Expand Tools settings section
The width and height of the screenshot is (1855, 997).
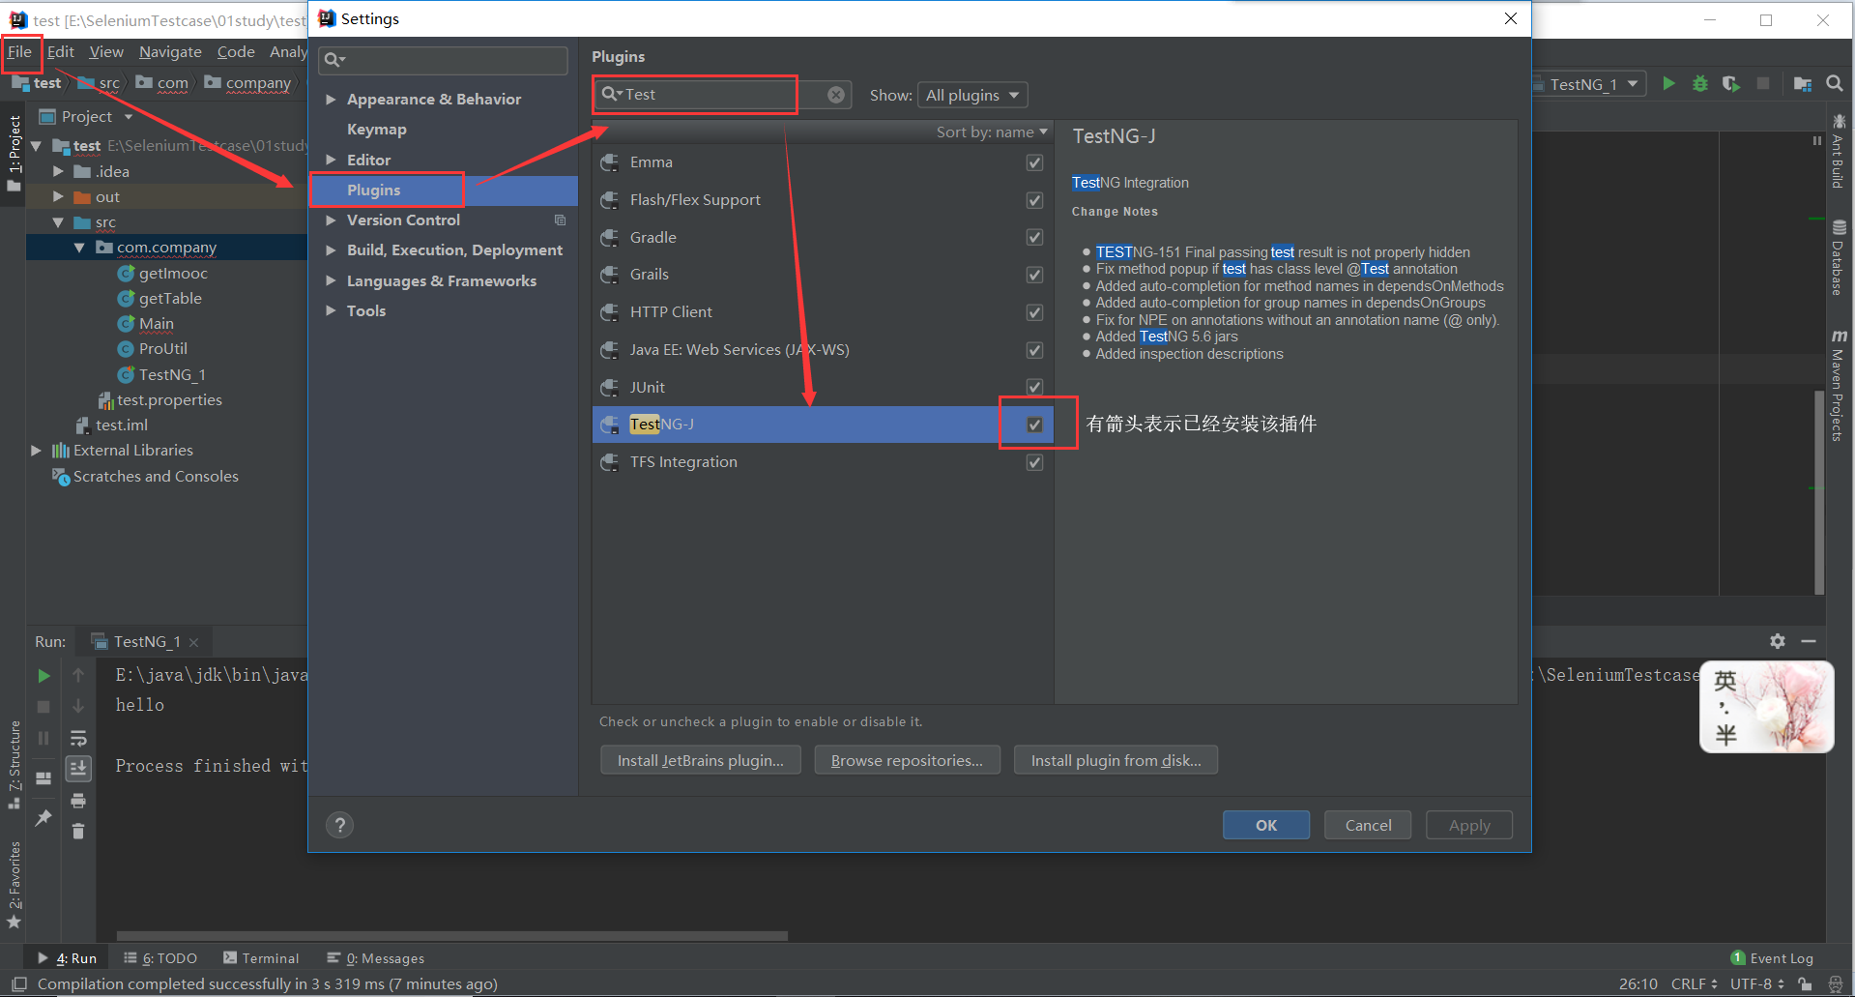[x=331, y=311]
